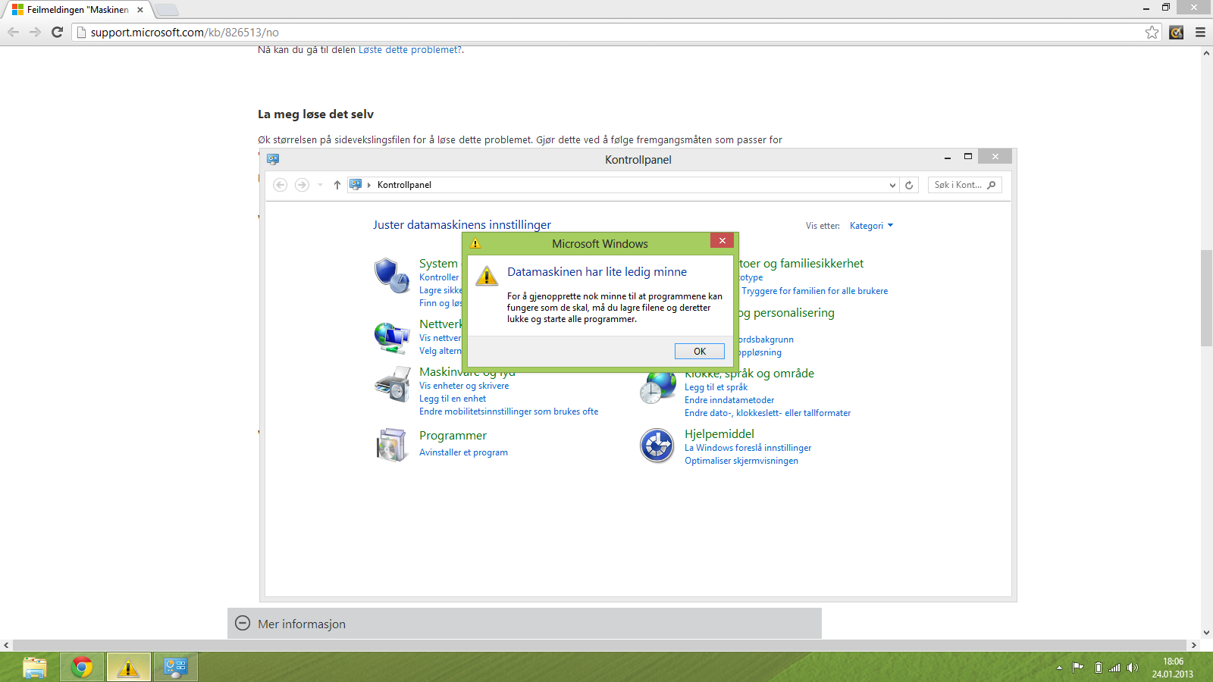Viewport: 1213px width, 682px height.
Task: Click the Chrome back arrow
Action: pos(13,32)
